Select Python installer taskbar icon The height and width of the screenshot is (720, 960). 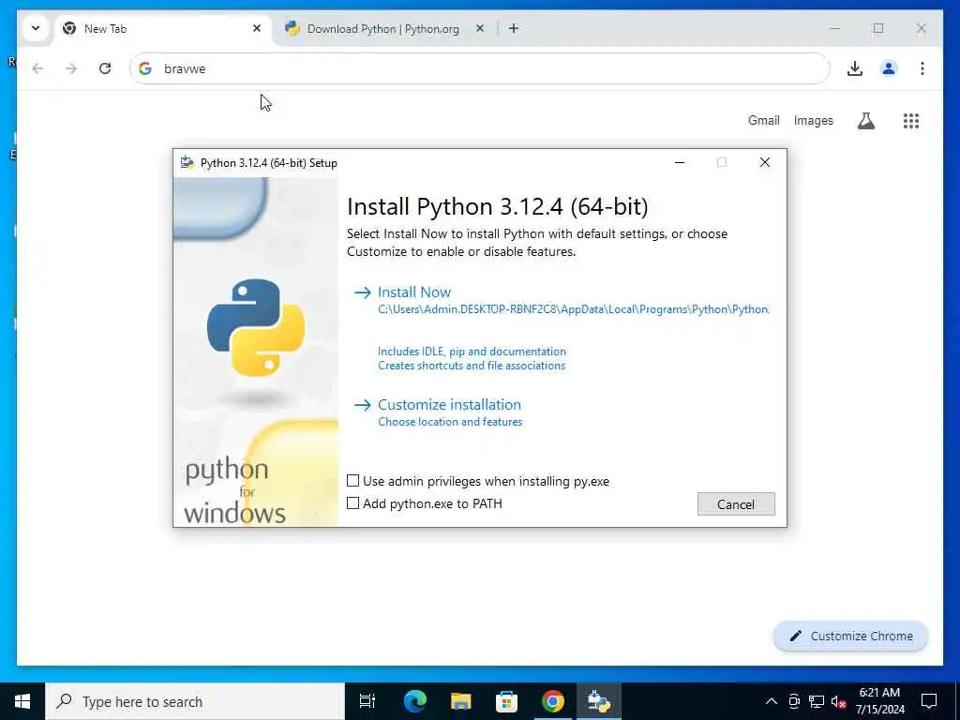[x=598, y=701]
